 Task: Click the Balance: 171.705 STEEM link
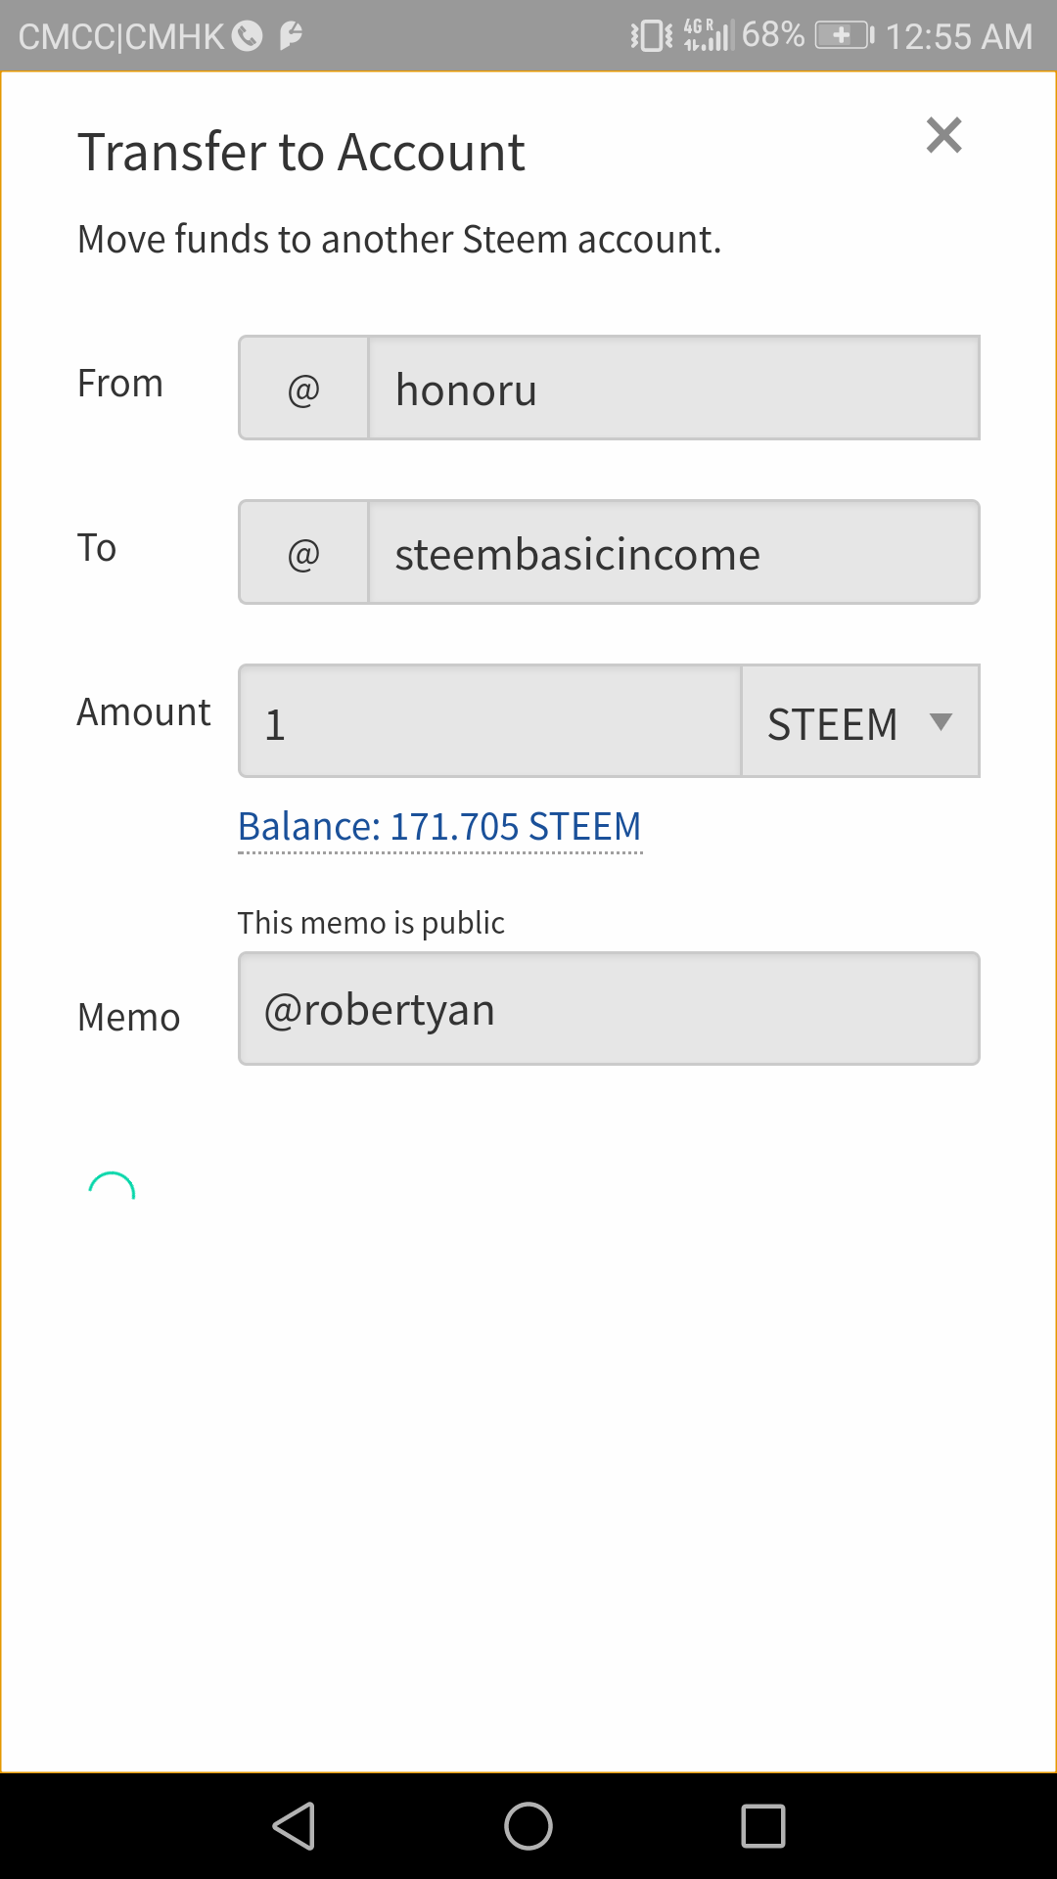tap(439, 827)
